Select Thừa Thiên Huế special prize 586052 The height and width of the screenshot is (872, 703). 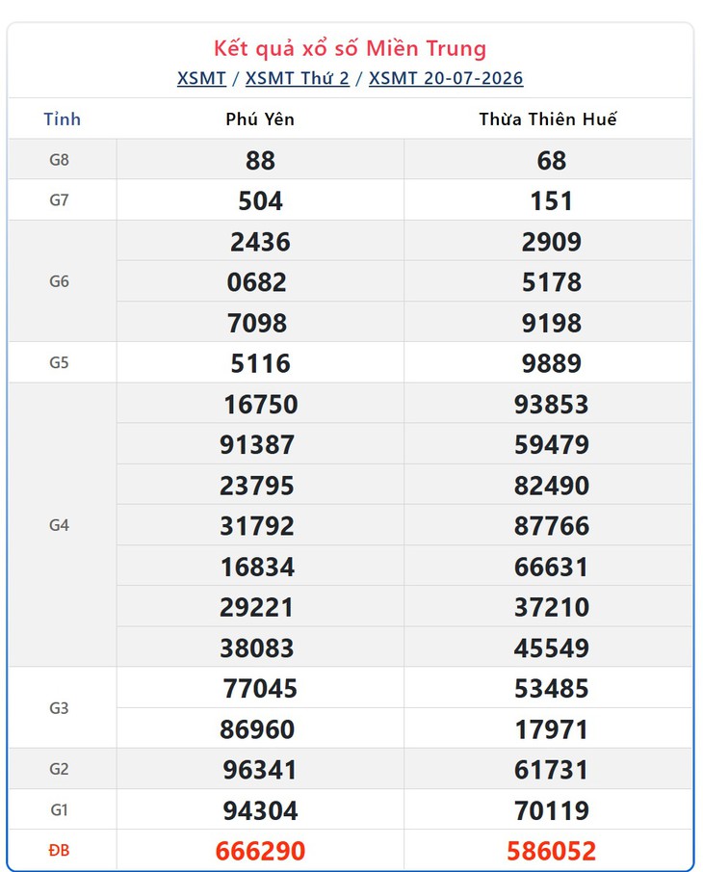tap(551, 851)
